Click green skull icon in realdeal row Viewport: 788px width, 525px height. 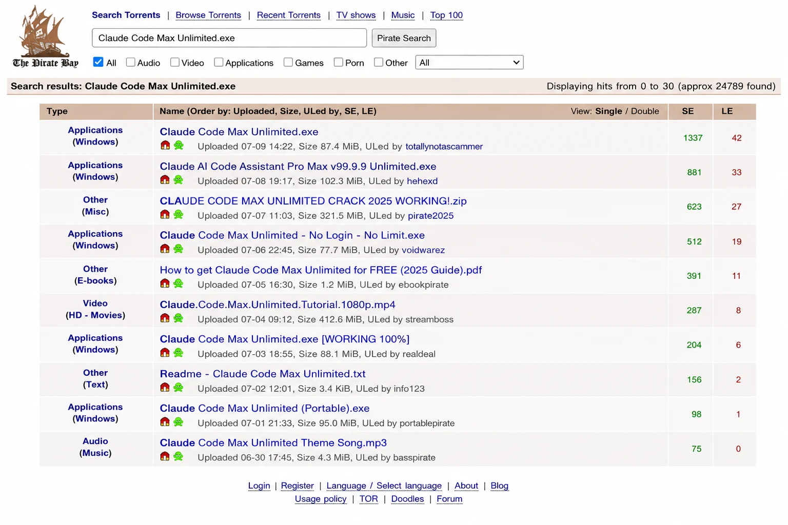coord(179,352)
